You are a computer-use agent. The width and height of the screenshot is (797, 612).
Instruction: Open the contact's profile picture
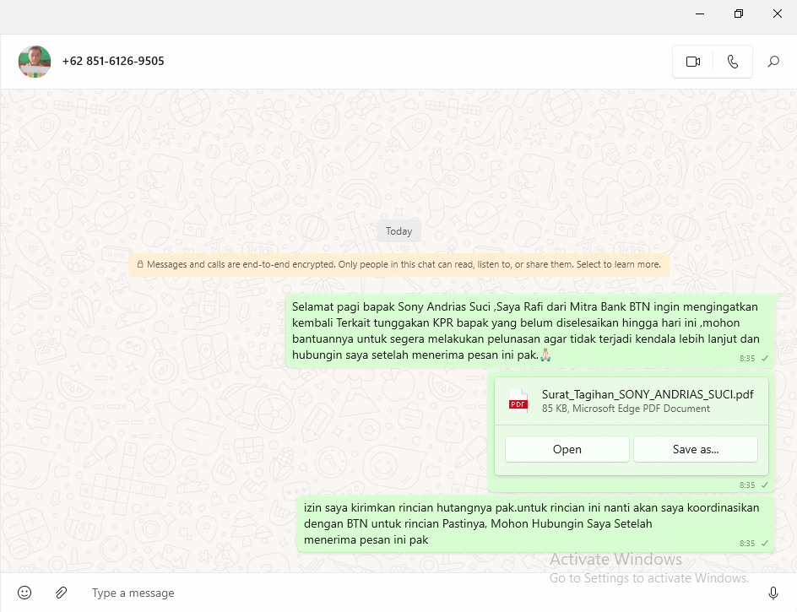tap(35, 62)
